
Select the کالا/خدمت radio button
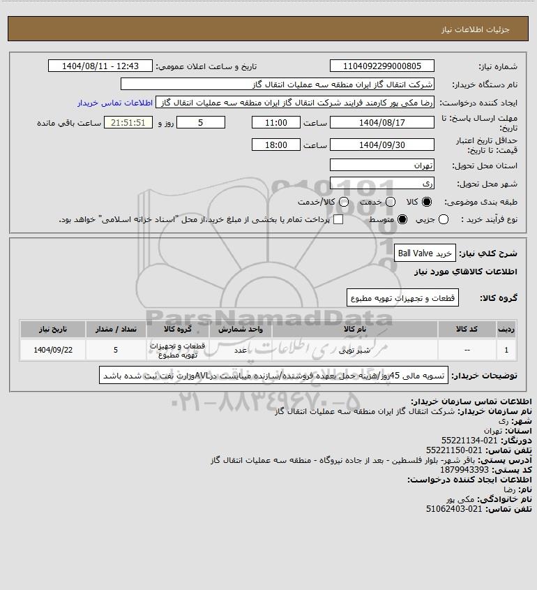pyautogui.click(x=343, y=202)
